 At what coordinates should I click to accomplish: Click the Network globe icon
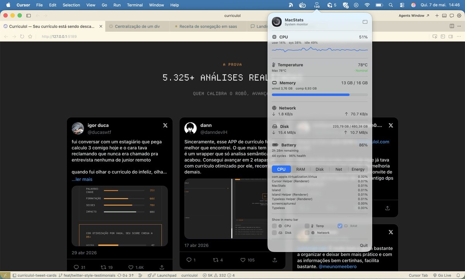click(274, 108)
